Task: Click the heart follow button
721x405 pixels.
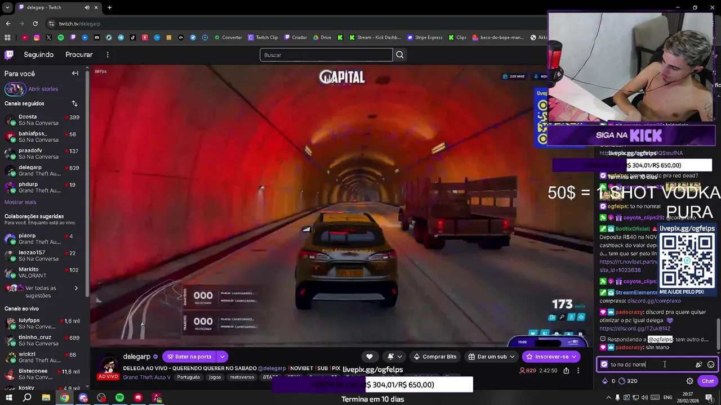Action: 370,357
